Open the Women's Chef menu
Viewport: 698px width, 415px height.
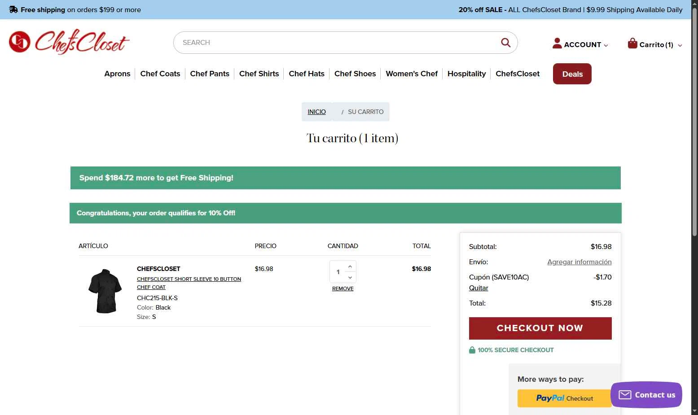[412, 74]
